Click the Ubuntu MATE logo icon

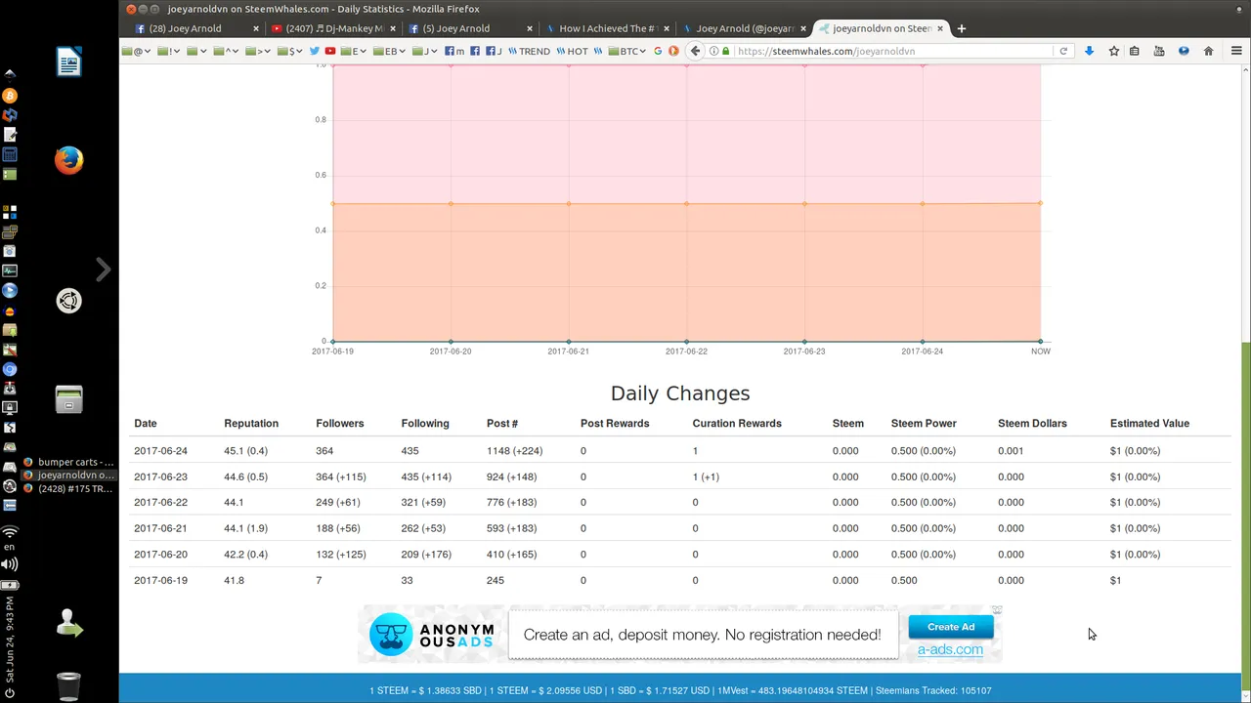[x=68, y=301]
